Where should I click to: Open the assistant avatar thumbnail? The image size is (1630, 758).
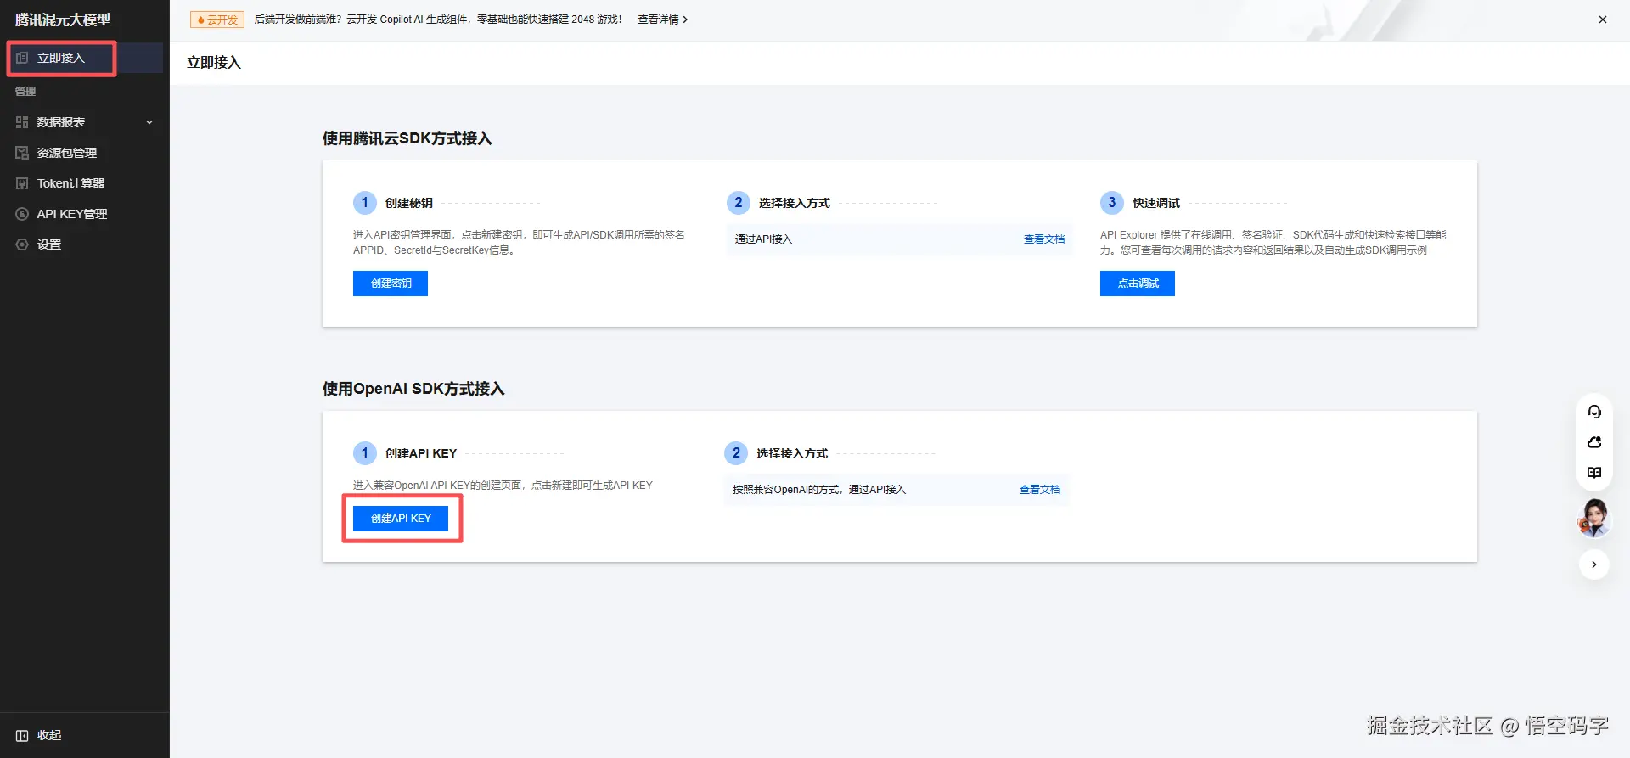(1593, 518)
